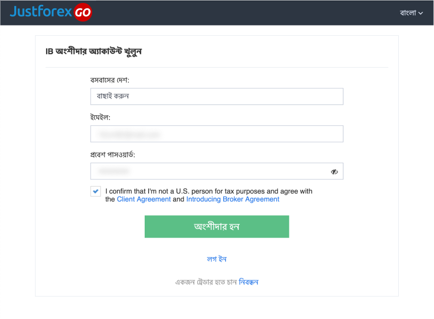Viewport: 434px width, 319px height.
Task: Toggle password visibility eye icon
Action: click(x=334, y=172)
